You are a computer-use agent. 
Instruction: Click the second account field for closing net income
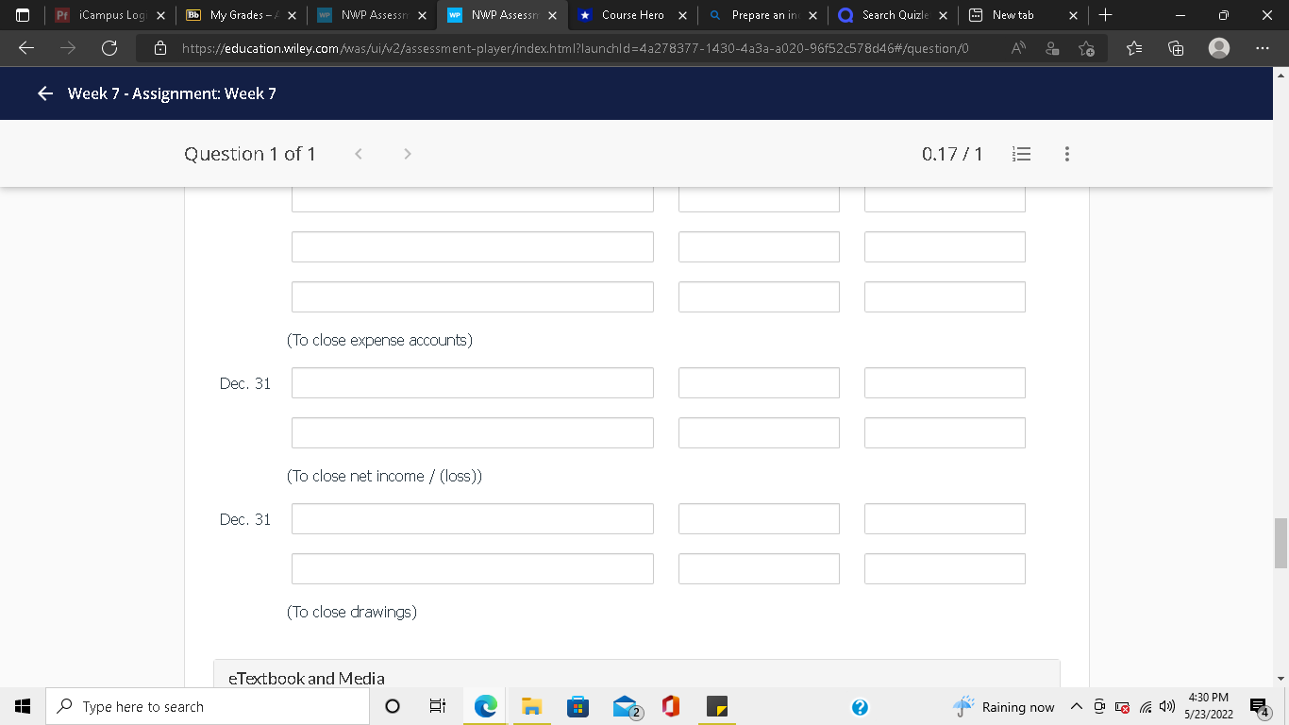point(473,433)
